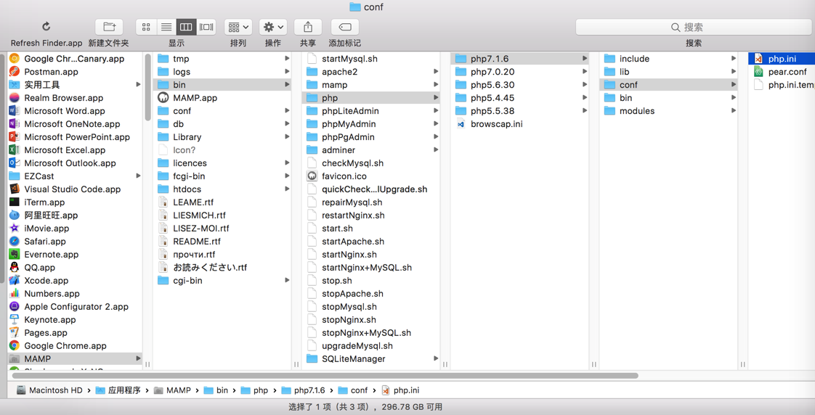
Task: Expand the modules folder arrow
Action: click(734, 110)
